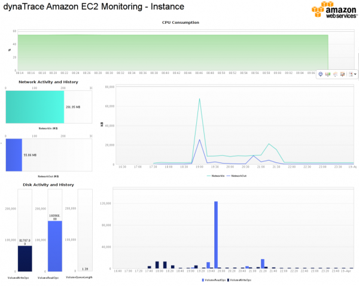Screen dimensions: 359x286
Task: Click the blue VolumeReadOps gauge bar
Action: [x=55, y=246]
